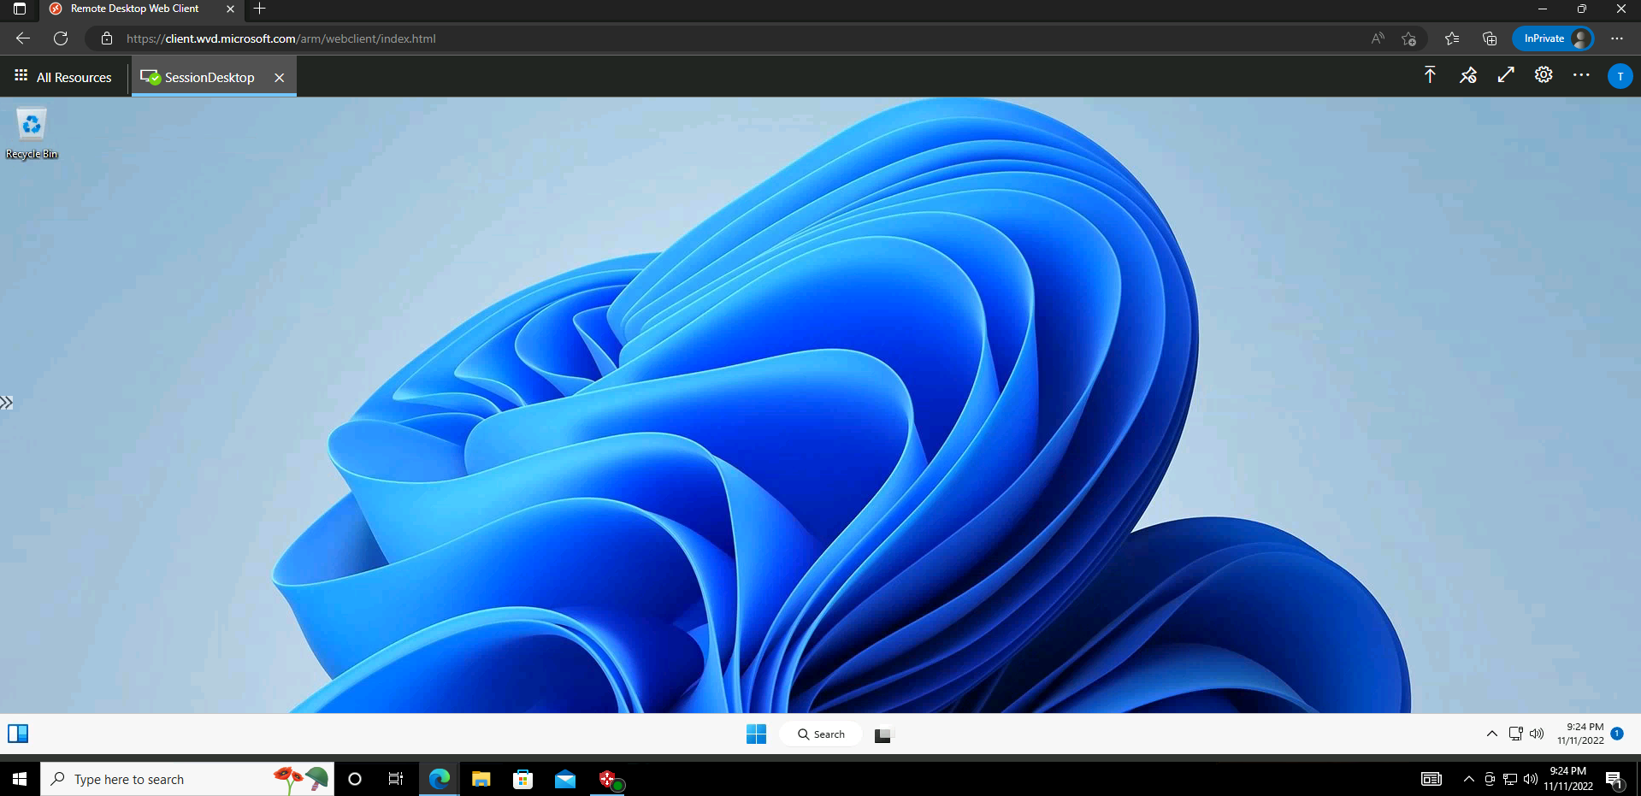Open local Task View icon
Image resolution: width=1641 pixels, height=796 pixels.
(x=396, y=779)
